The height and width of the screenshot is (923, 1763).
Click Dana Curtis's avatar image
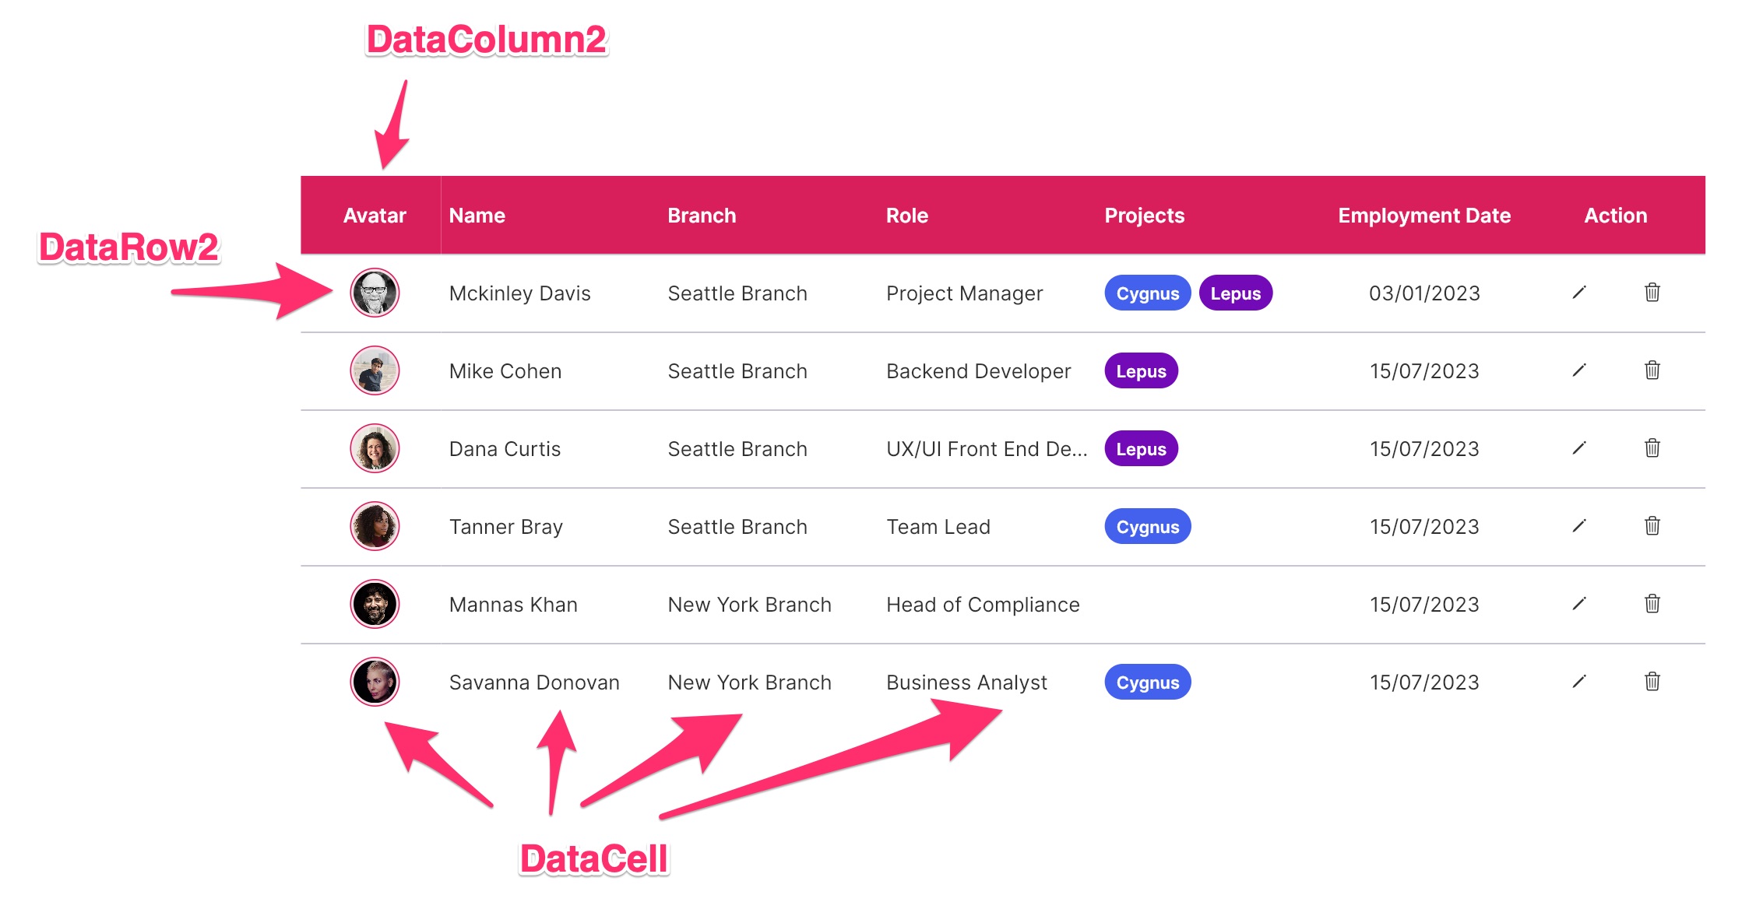point(375,448)
